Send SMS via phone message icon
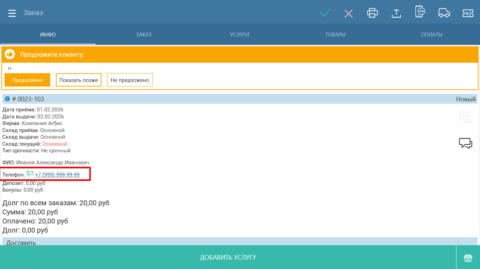 [420, 12]
